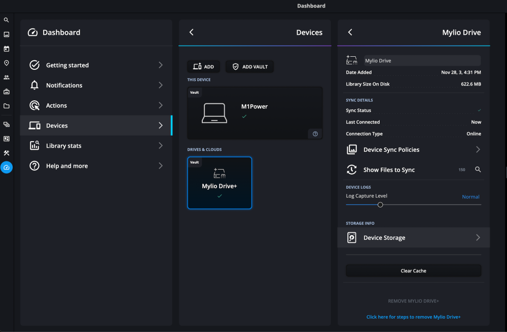Expand Device Sync Policies chevron
507x332 pixels.
coord(478,149)
